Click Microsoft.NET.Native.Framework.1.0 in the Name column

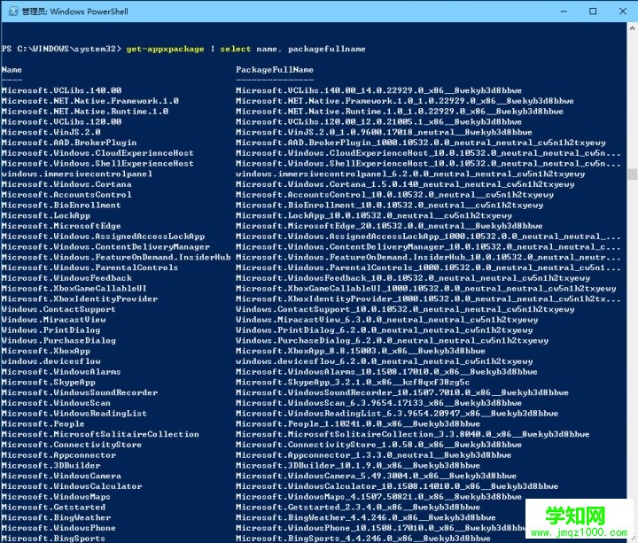point(89,101)
